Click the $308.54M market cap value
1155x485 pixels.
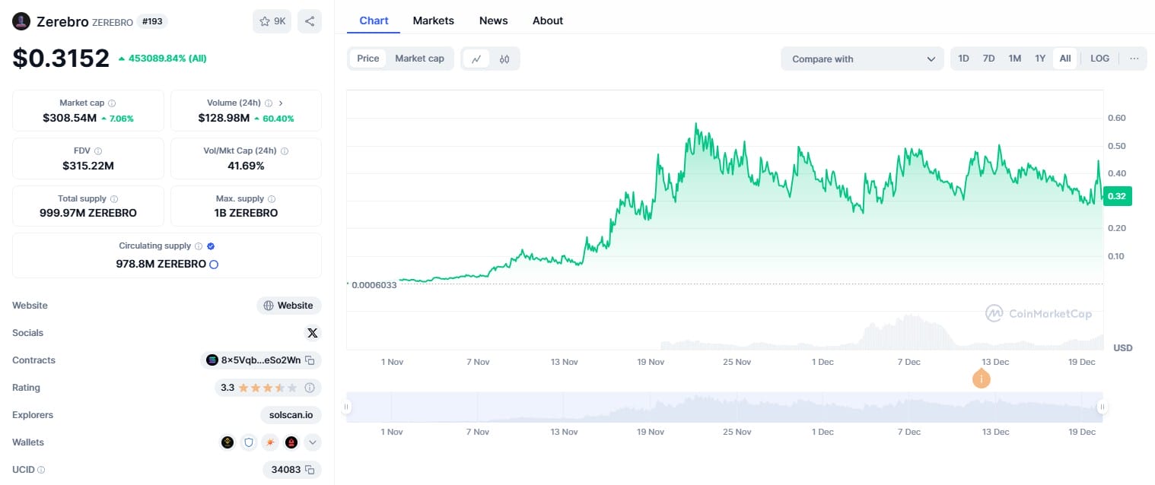click(x=69, y=119)
